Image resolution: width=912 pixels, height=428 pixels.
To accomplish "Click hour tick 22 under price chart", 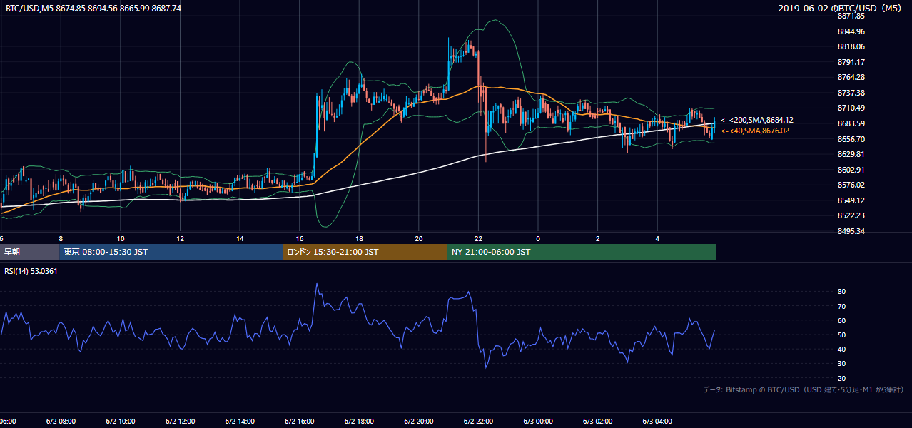I will pyautogui.click(x=479, y=238).
